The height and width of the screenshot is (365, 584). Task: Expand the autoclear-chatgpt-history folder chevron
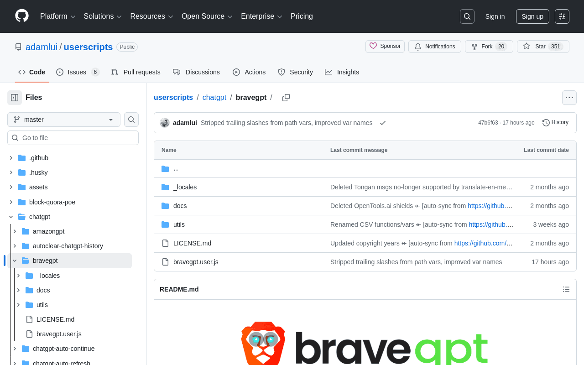[15, 246]
